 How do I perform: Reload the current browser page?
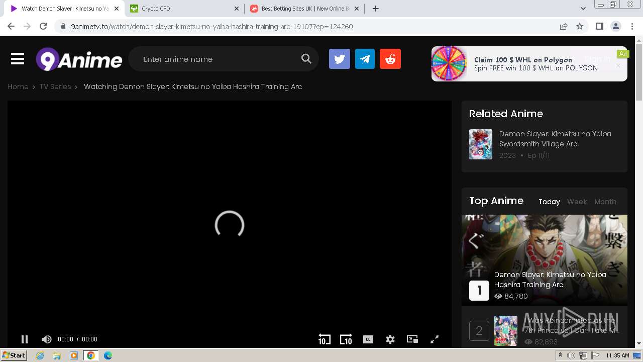coord(43,26)
